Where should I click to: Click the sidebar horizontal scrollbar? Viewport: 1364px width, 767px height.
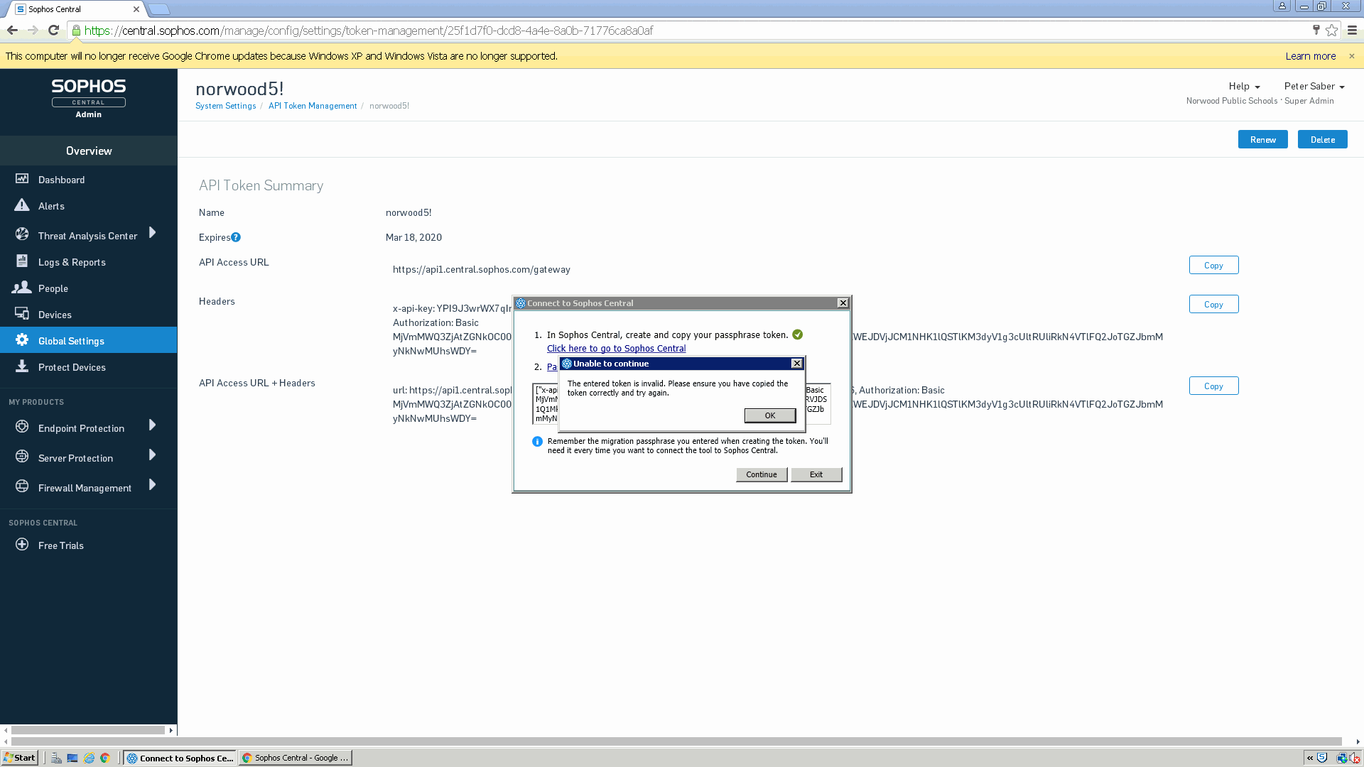click(88, 730)
